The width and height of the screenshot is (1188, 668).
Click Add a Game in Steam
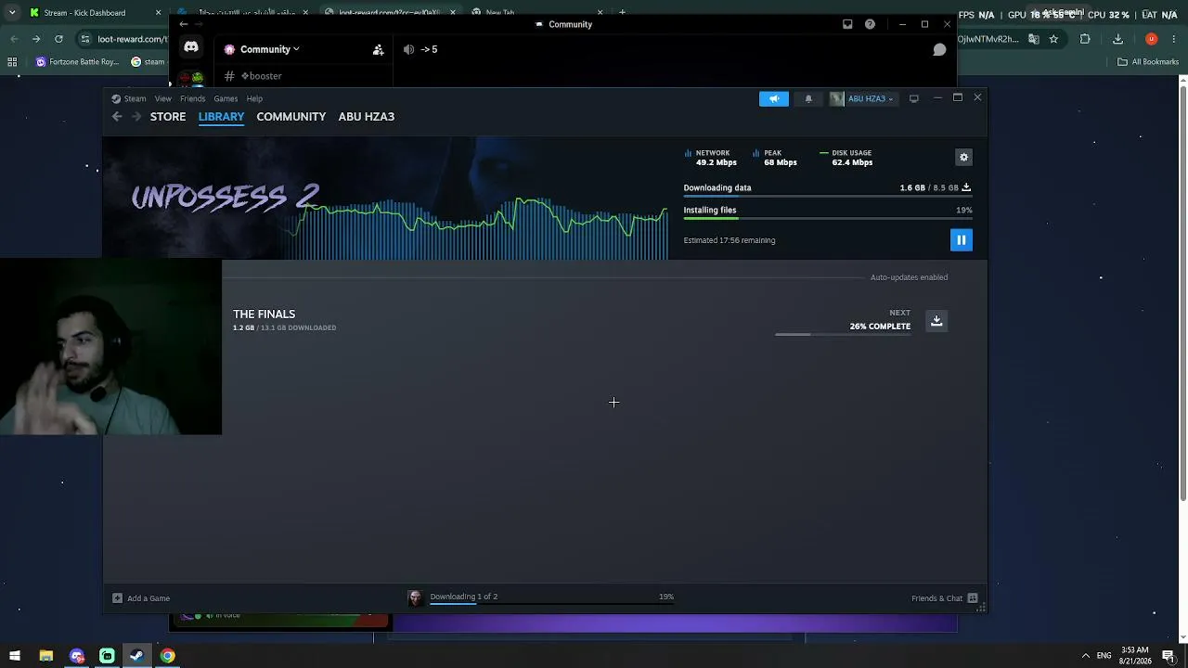tap(141, 598)
